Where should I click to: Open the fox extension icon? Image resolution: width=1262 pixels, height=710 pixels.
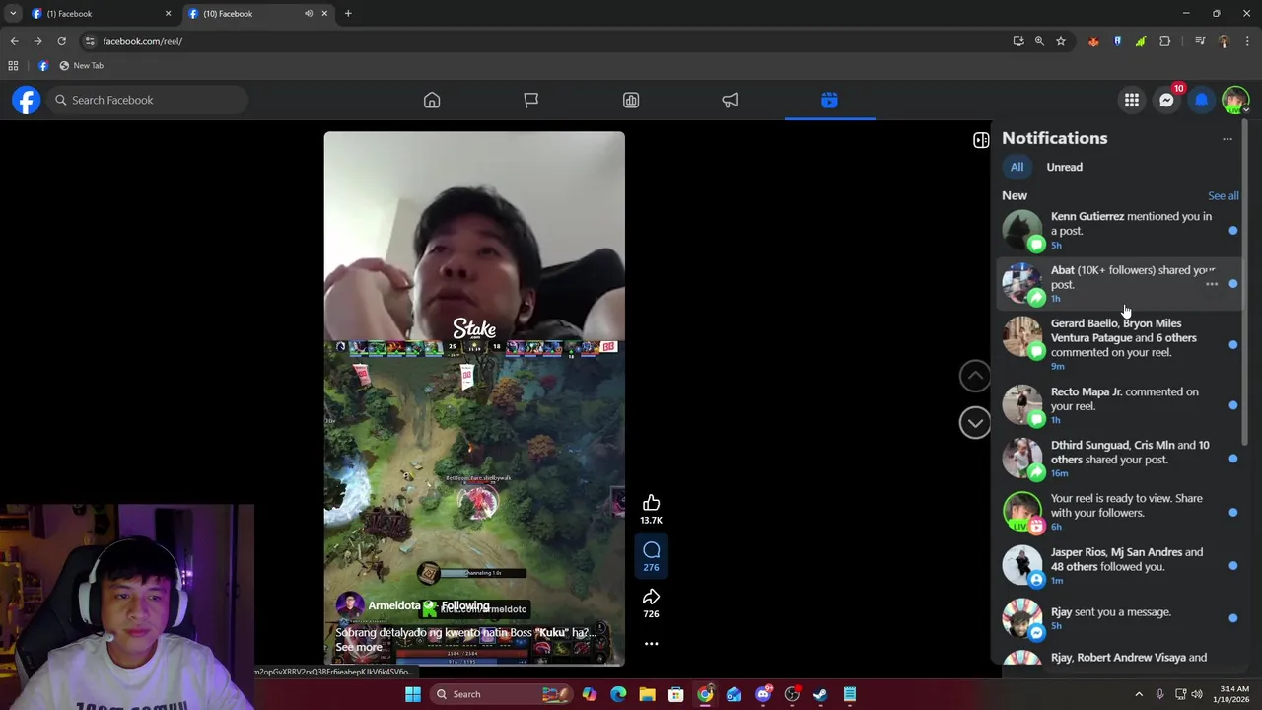(x=1093, y=41)
